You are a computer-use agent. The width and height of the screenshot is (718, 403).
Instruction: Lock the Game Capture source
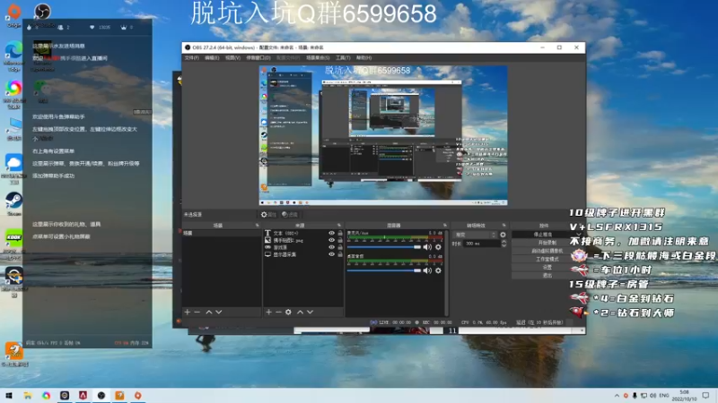tap(340, 247)
